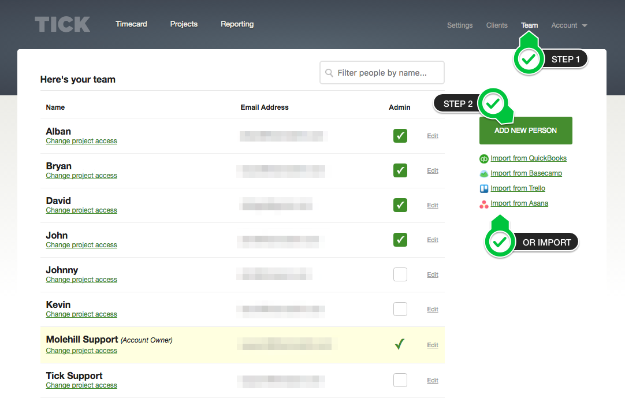Click the QuickBooks import icon
Viewport: 625px width, 420px height.
click(484, 158)
